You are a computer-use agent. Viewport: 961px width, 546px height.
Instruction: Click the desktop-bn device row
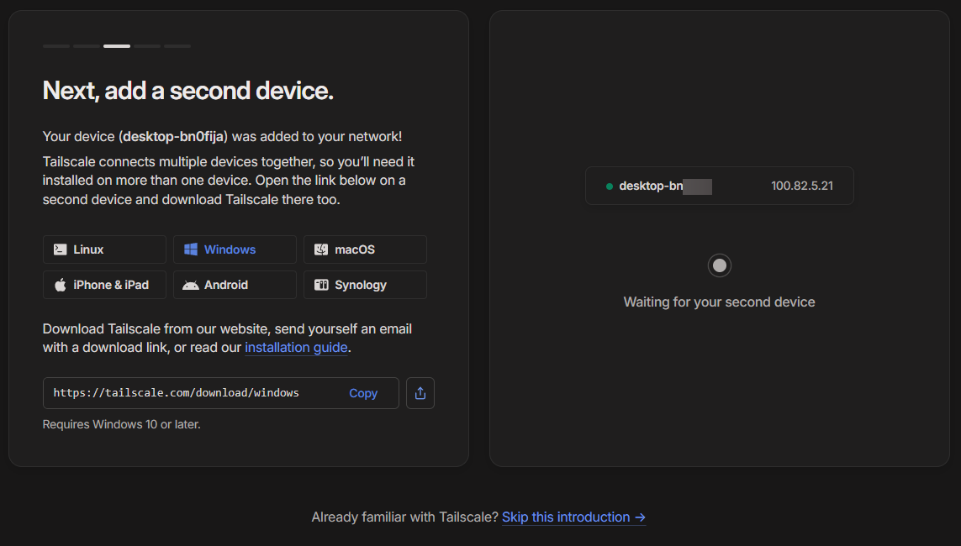click(720, 186)
